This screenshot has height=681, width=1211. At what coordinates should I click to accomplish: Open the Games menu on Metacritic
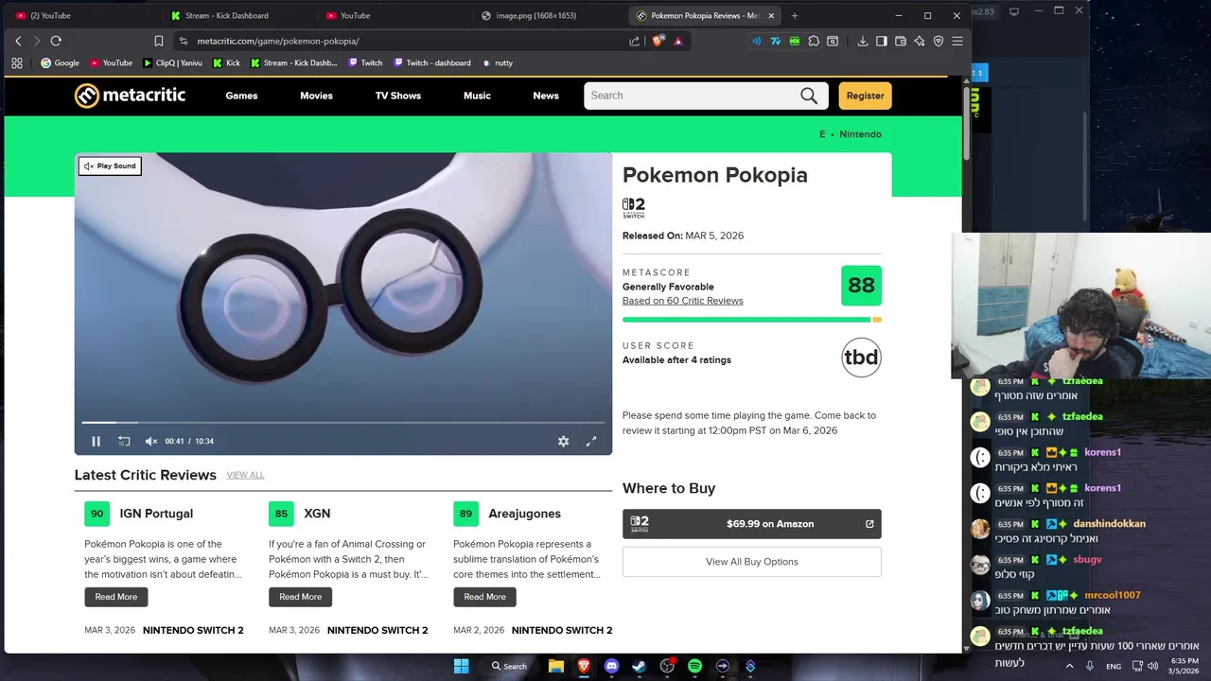[x=241, y=96]
